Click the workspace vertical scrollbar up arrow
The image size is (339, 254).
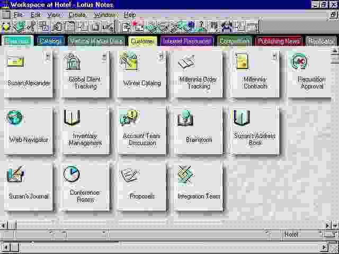click(335, 51)
